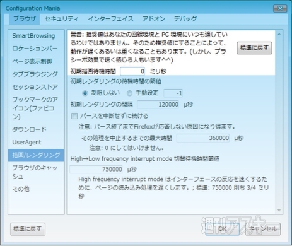The image size is (292, 246).
Task: Open the インターフェイス tab
Action: click(110, 19)
